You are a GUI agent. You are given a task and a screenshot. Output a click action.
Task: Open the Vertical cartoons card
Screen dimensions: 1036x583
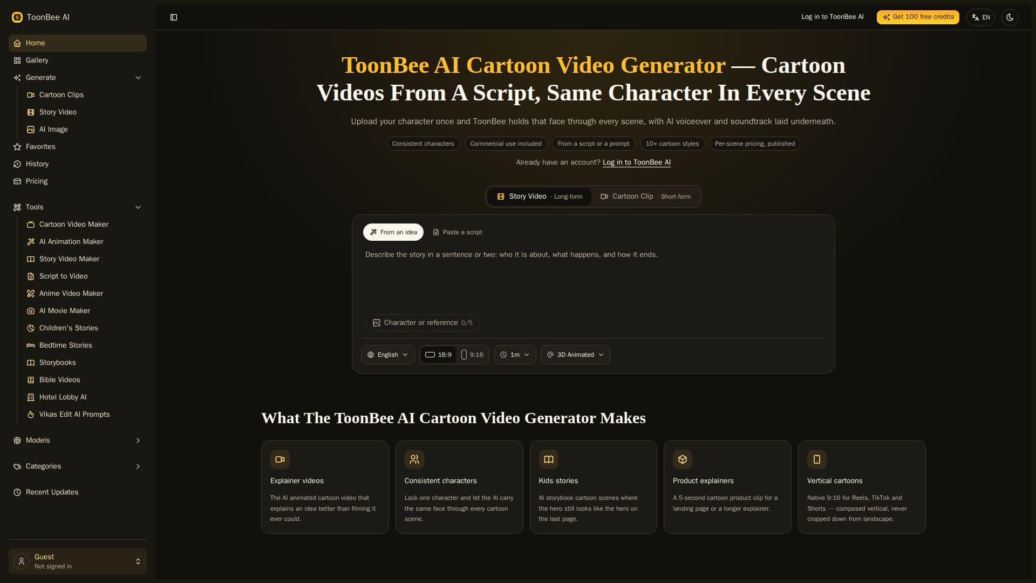click(x=862, y=487)
